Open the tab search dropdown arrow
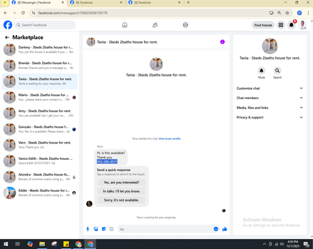This screenshot has width=313, height=249. click(x=4, y=3)
